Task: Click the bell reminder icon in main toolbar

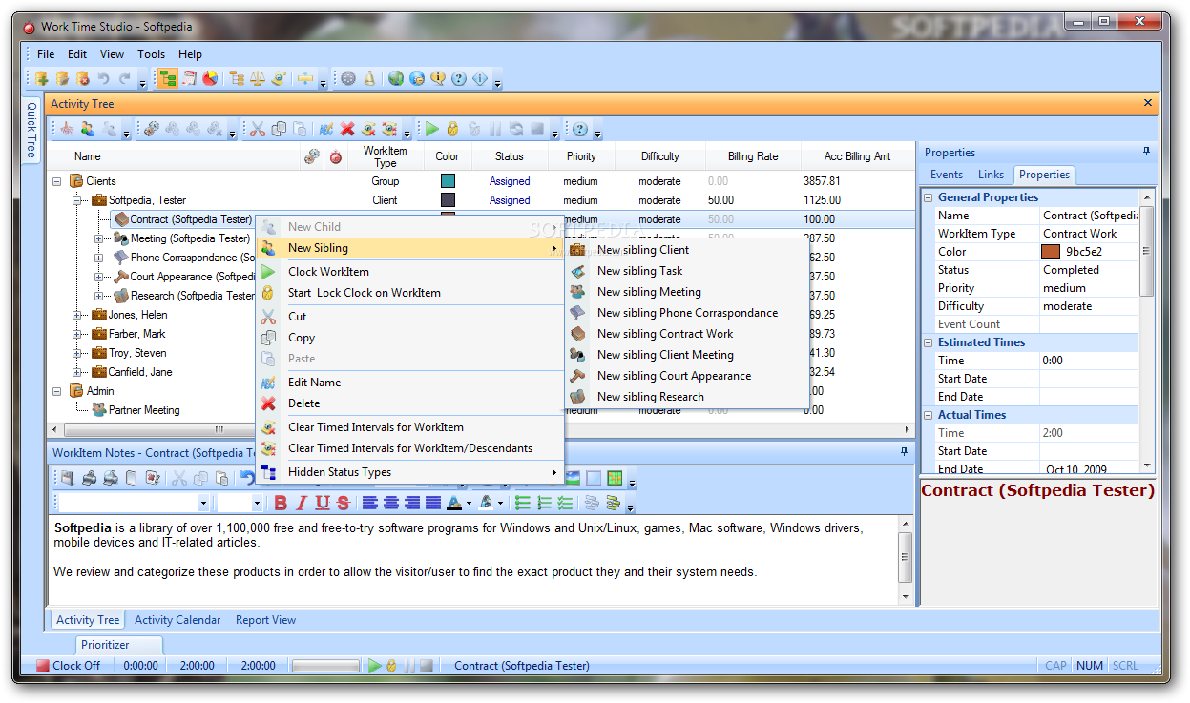Action: click(369, 78)
